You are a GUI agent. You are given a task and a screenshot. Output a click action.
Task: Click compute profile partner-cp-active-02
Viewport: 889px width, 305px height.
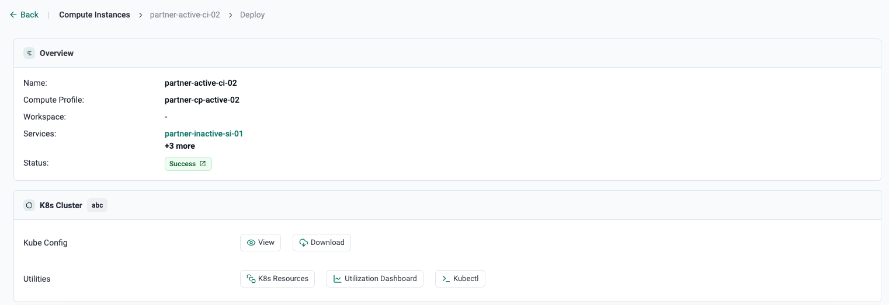click(202, 100)
